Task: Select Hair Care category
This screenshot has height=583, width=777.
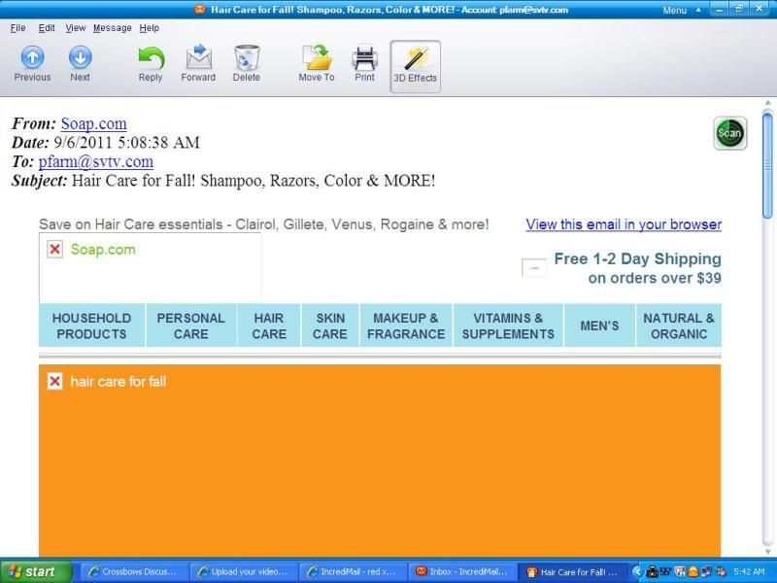Action: (x=269, y=326)
